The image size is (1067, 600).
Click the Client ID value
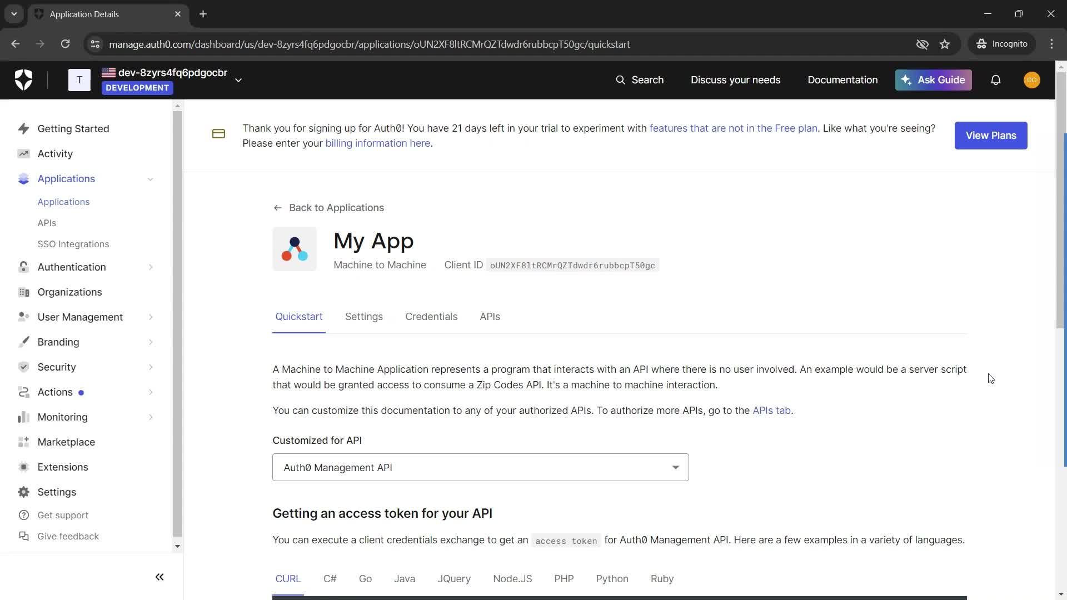(x=572, y=266)
